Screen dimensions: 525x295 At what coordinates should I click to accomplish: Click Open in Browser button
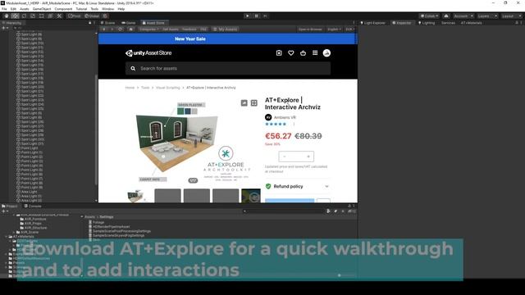click(310, 29)
